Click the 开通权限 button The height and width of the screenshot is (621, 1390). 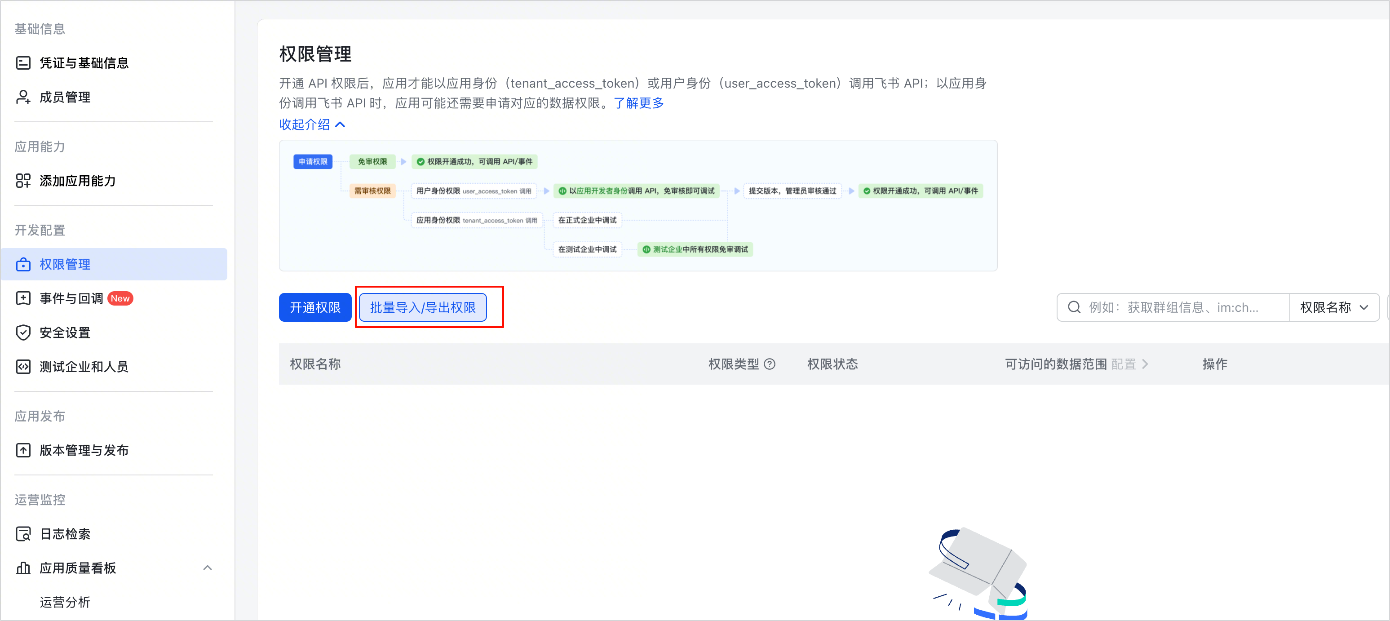tap(315, 307)
